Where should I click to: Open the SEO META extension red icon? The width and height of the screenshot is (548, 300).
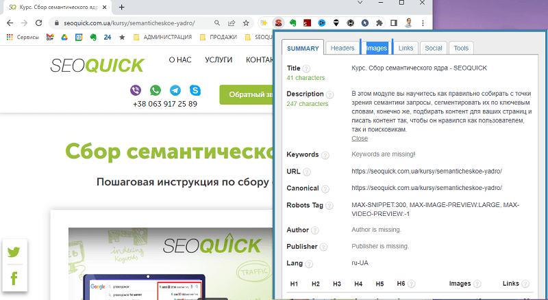point(278,23)
